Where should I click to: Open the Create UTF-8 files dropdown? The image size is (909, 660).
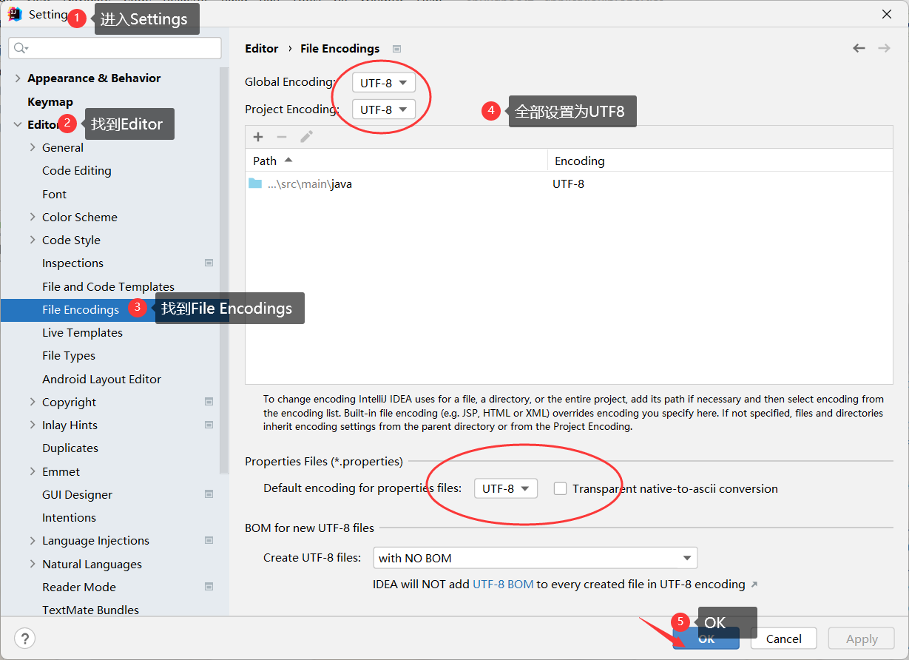[535, 558]
